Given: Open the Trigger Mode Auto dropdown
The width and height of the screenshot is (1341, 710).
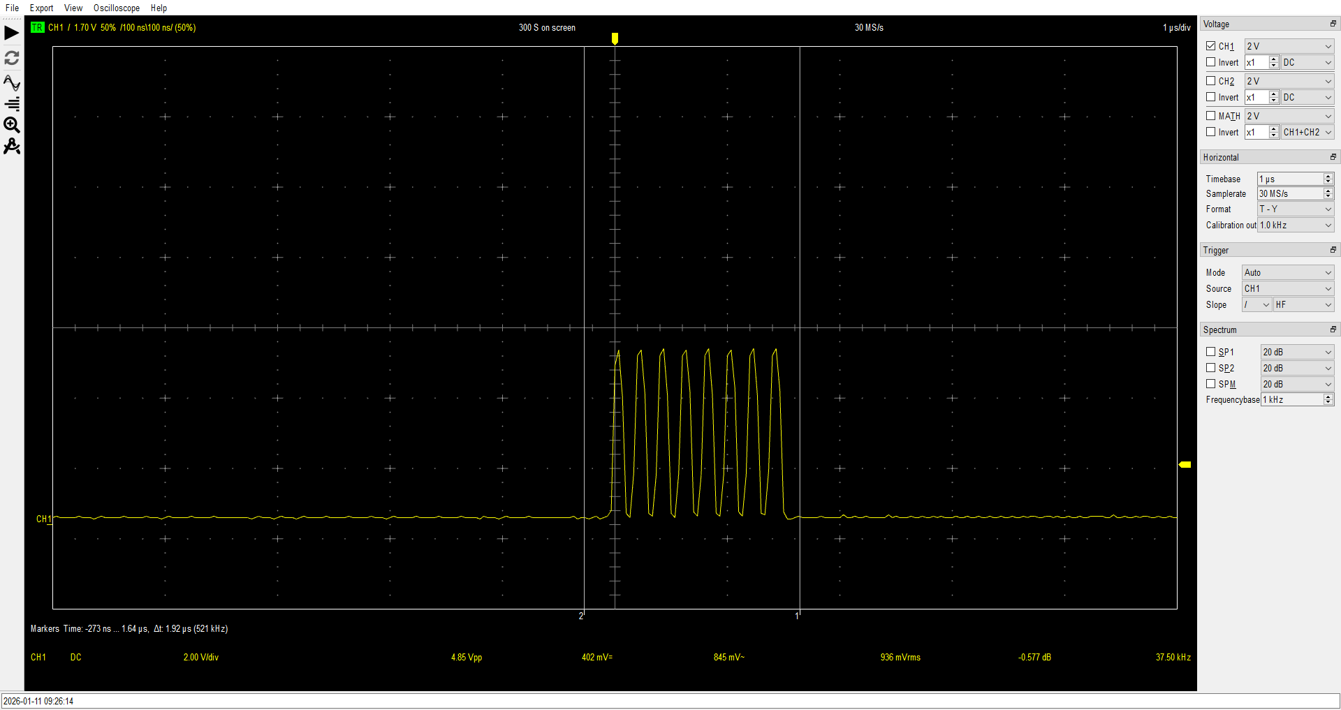Looking at the screenshot, I should click(x=1287, y=272).
